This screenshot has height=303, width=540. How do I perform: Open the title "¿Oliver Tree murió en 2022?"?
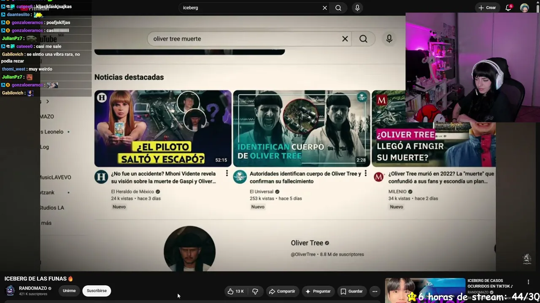click(441, 177)
